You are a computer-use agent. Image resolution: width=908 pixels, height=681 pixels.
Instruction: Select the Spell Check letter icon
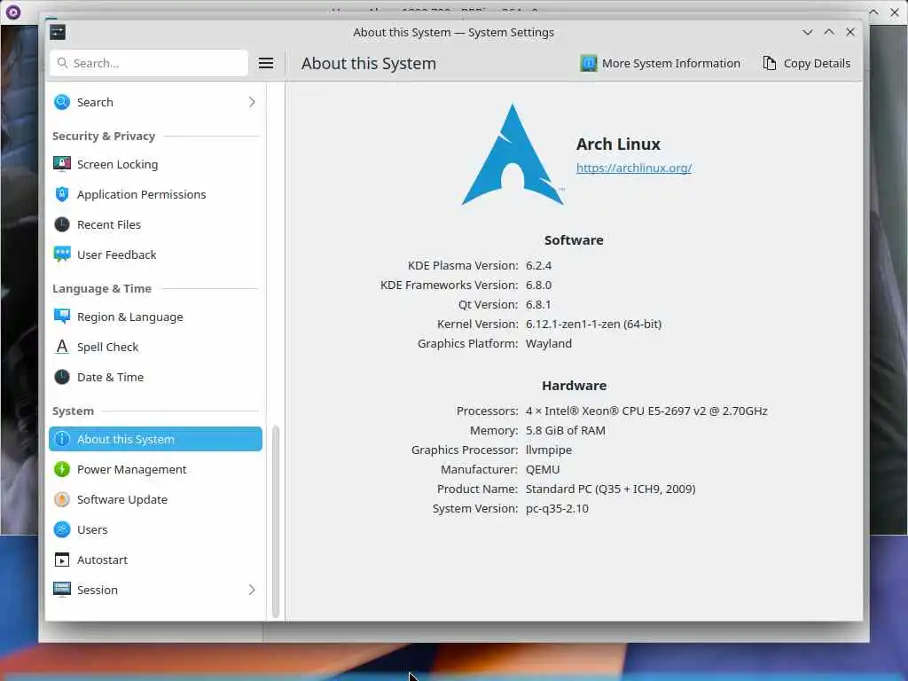coord(62,347)
